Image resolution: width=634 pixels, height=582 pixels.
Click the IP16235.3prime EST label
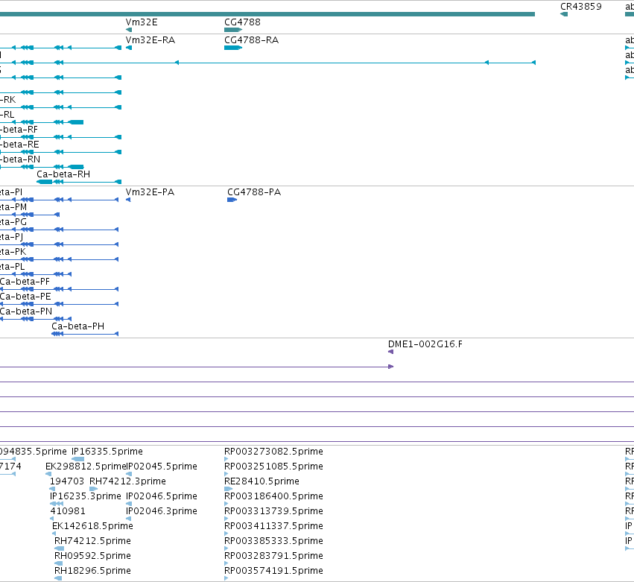[x=86, y=496]
